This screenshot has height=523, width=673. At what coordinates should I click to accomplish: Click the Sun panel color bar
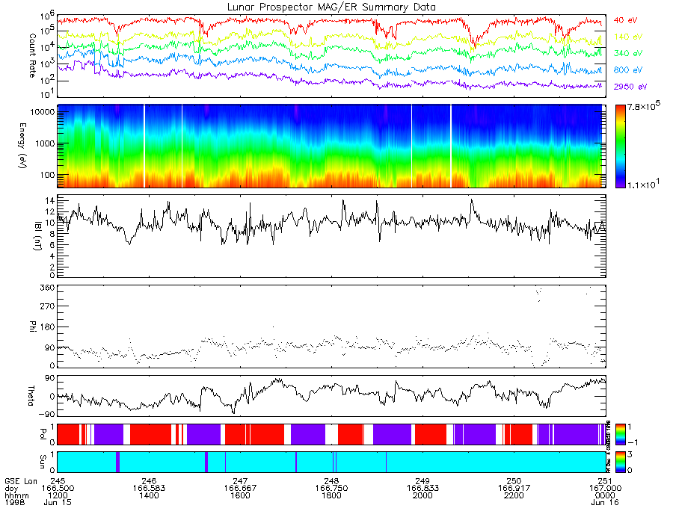620,462
